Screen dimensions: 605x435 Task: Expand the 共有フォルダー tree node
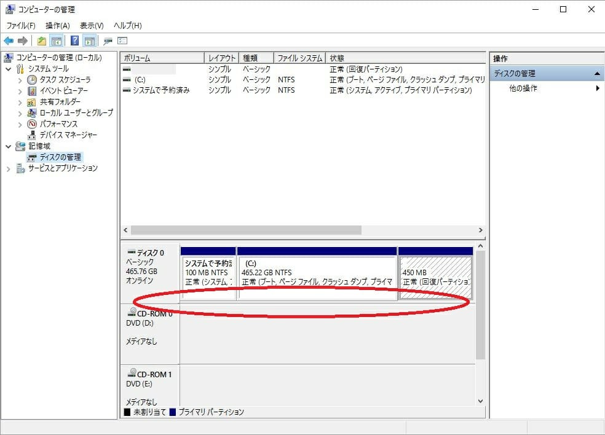tap(20, 102)
